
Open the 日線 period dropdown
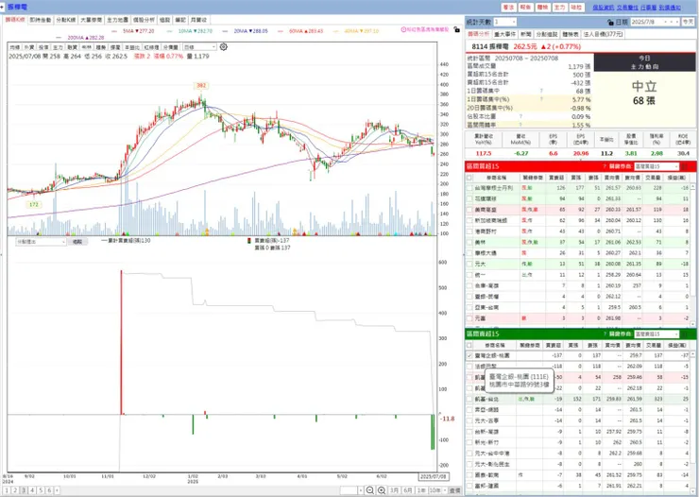pos(200,47)
